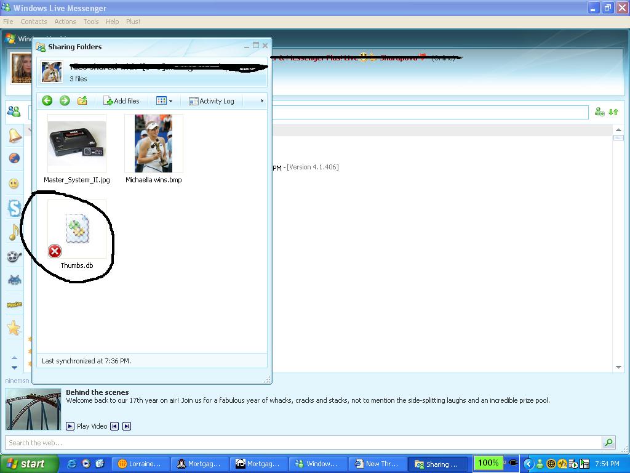Click the Add files button
Viewport: 630px width, 473px height.
121,101
